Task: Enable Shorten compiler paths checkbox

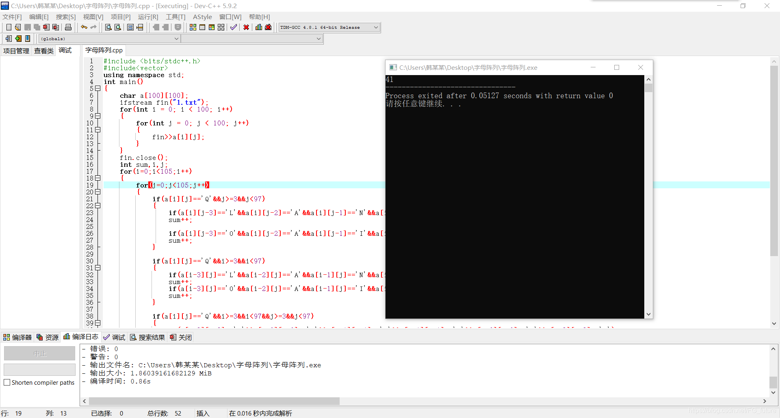Action: (7, 382)
